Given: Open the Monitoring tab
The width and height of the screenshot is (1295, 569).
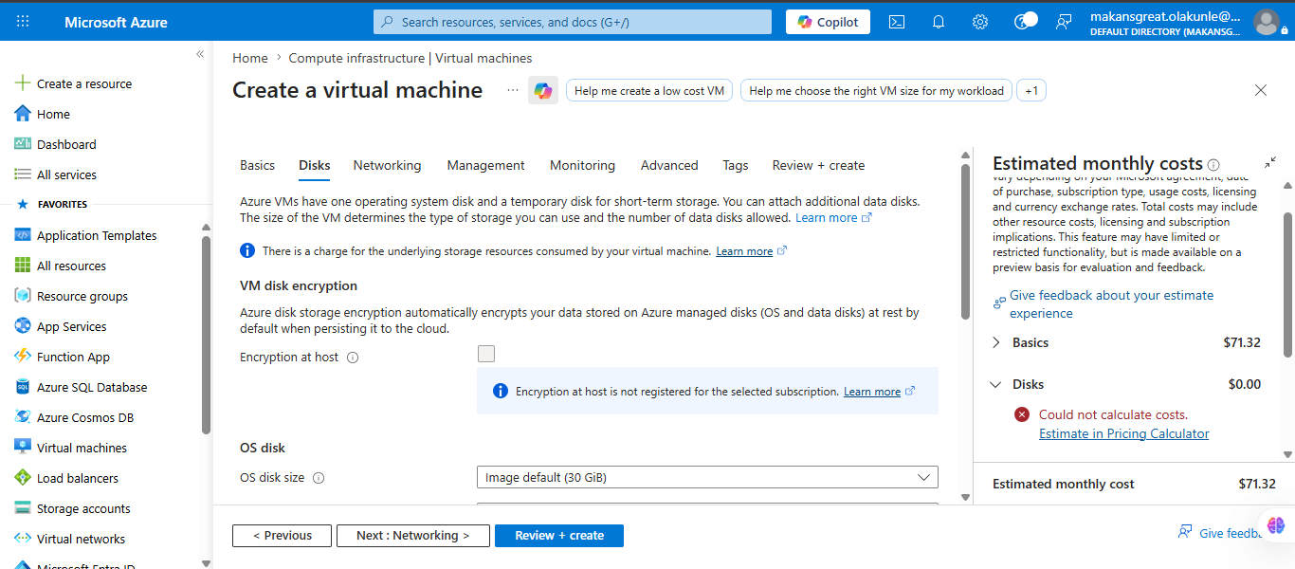Looking at the screenshot, I should pyautogui.click(x=582, y=165).
